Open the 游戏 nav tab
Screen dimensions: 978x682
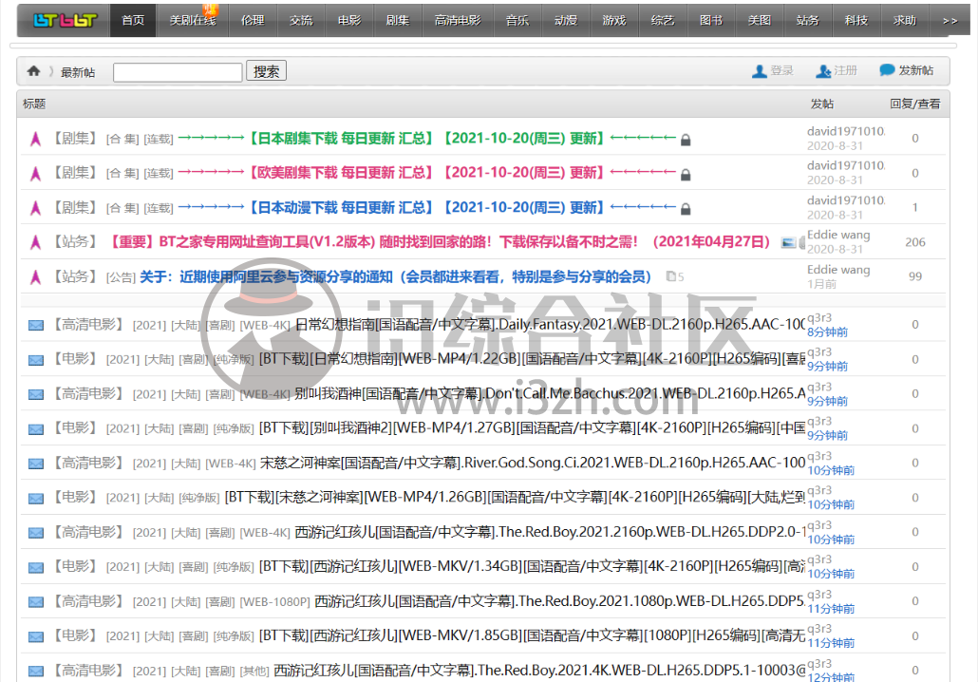pyautogui.click(x=614, y=21)
